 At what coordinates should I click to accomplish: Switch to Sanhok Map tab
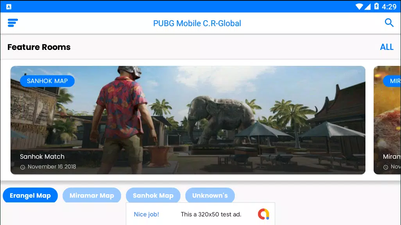click(x=153, y=195)
